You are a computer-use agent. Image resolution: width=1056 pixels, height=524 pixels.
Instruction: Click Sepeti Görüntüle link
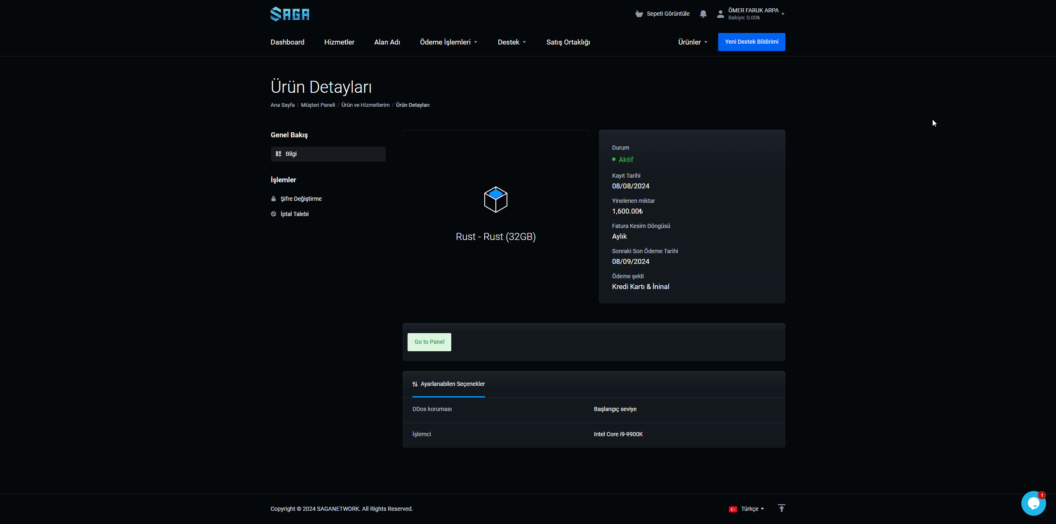click(668, 14)
